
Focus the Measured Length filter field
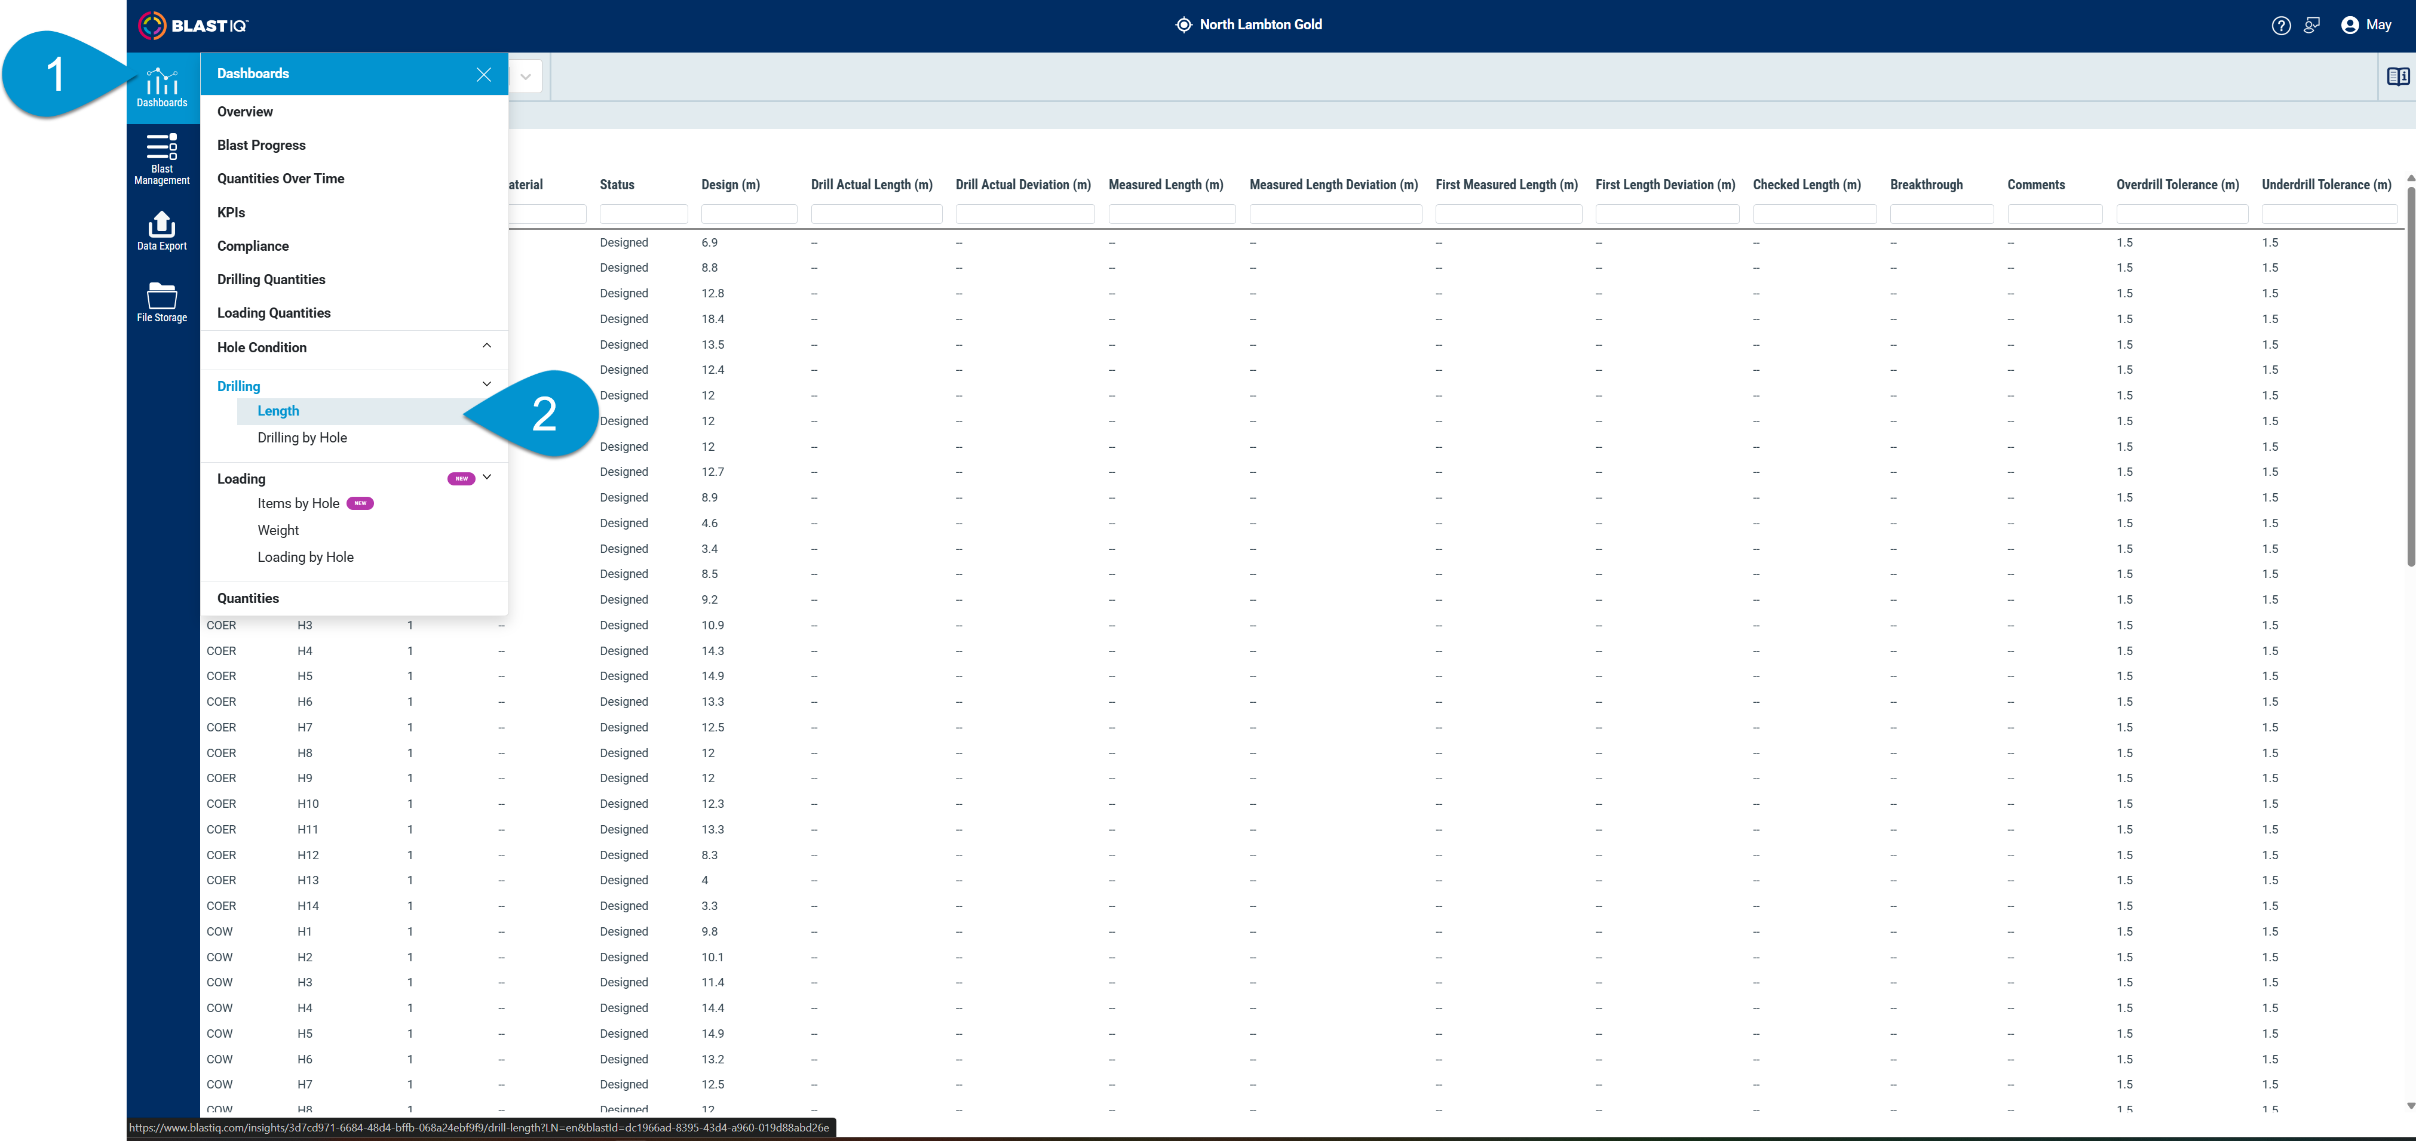(x=1172, y=214)
